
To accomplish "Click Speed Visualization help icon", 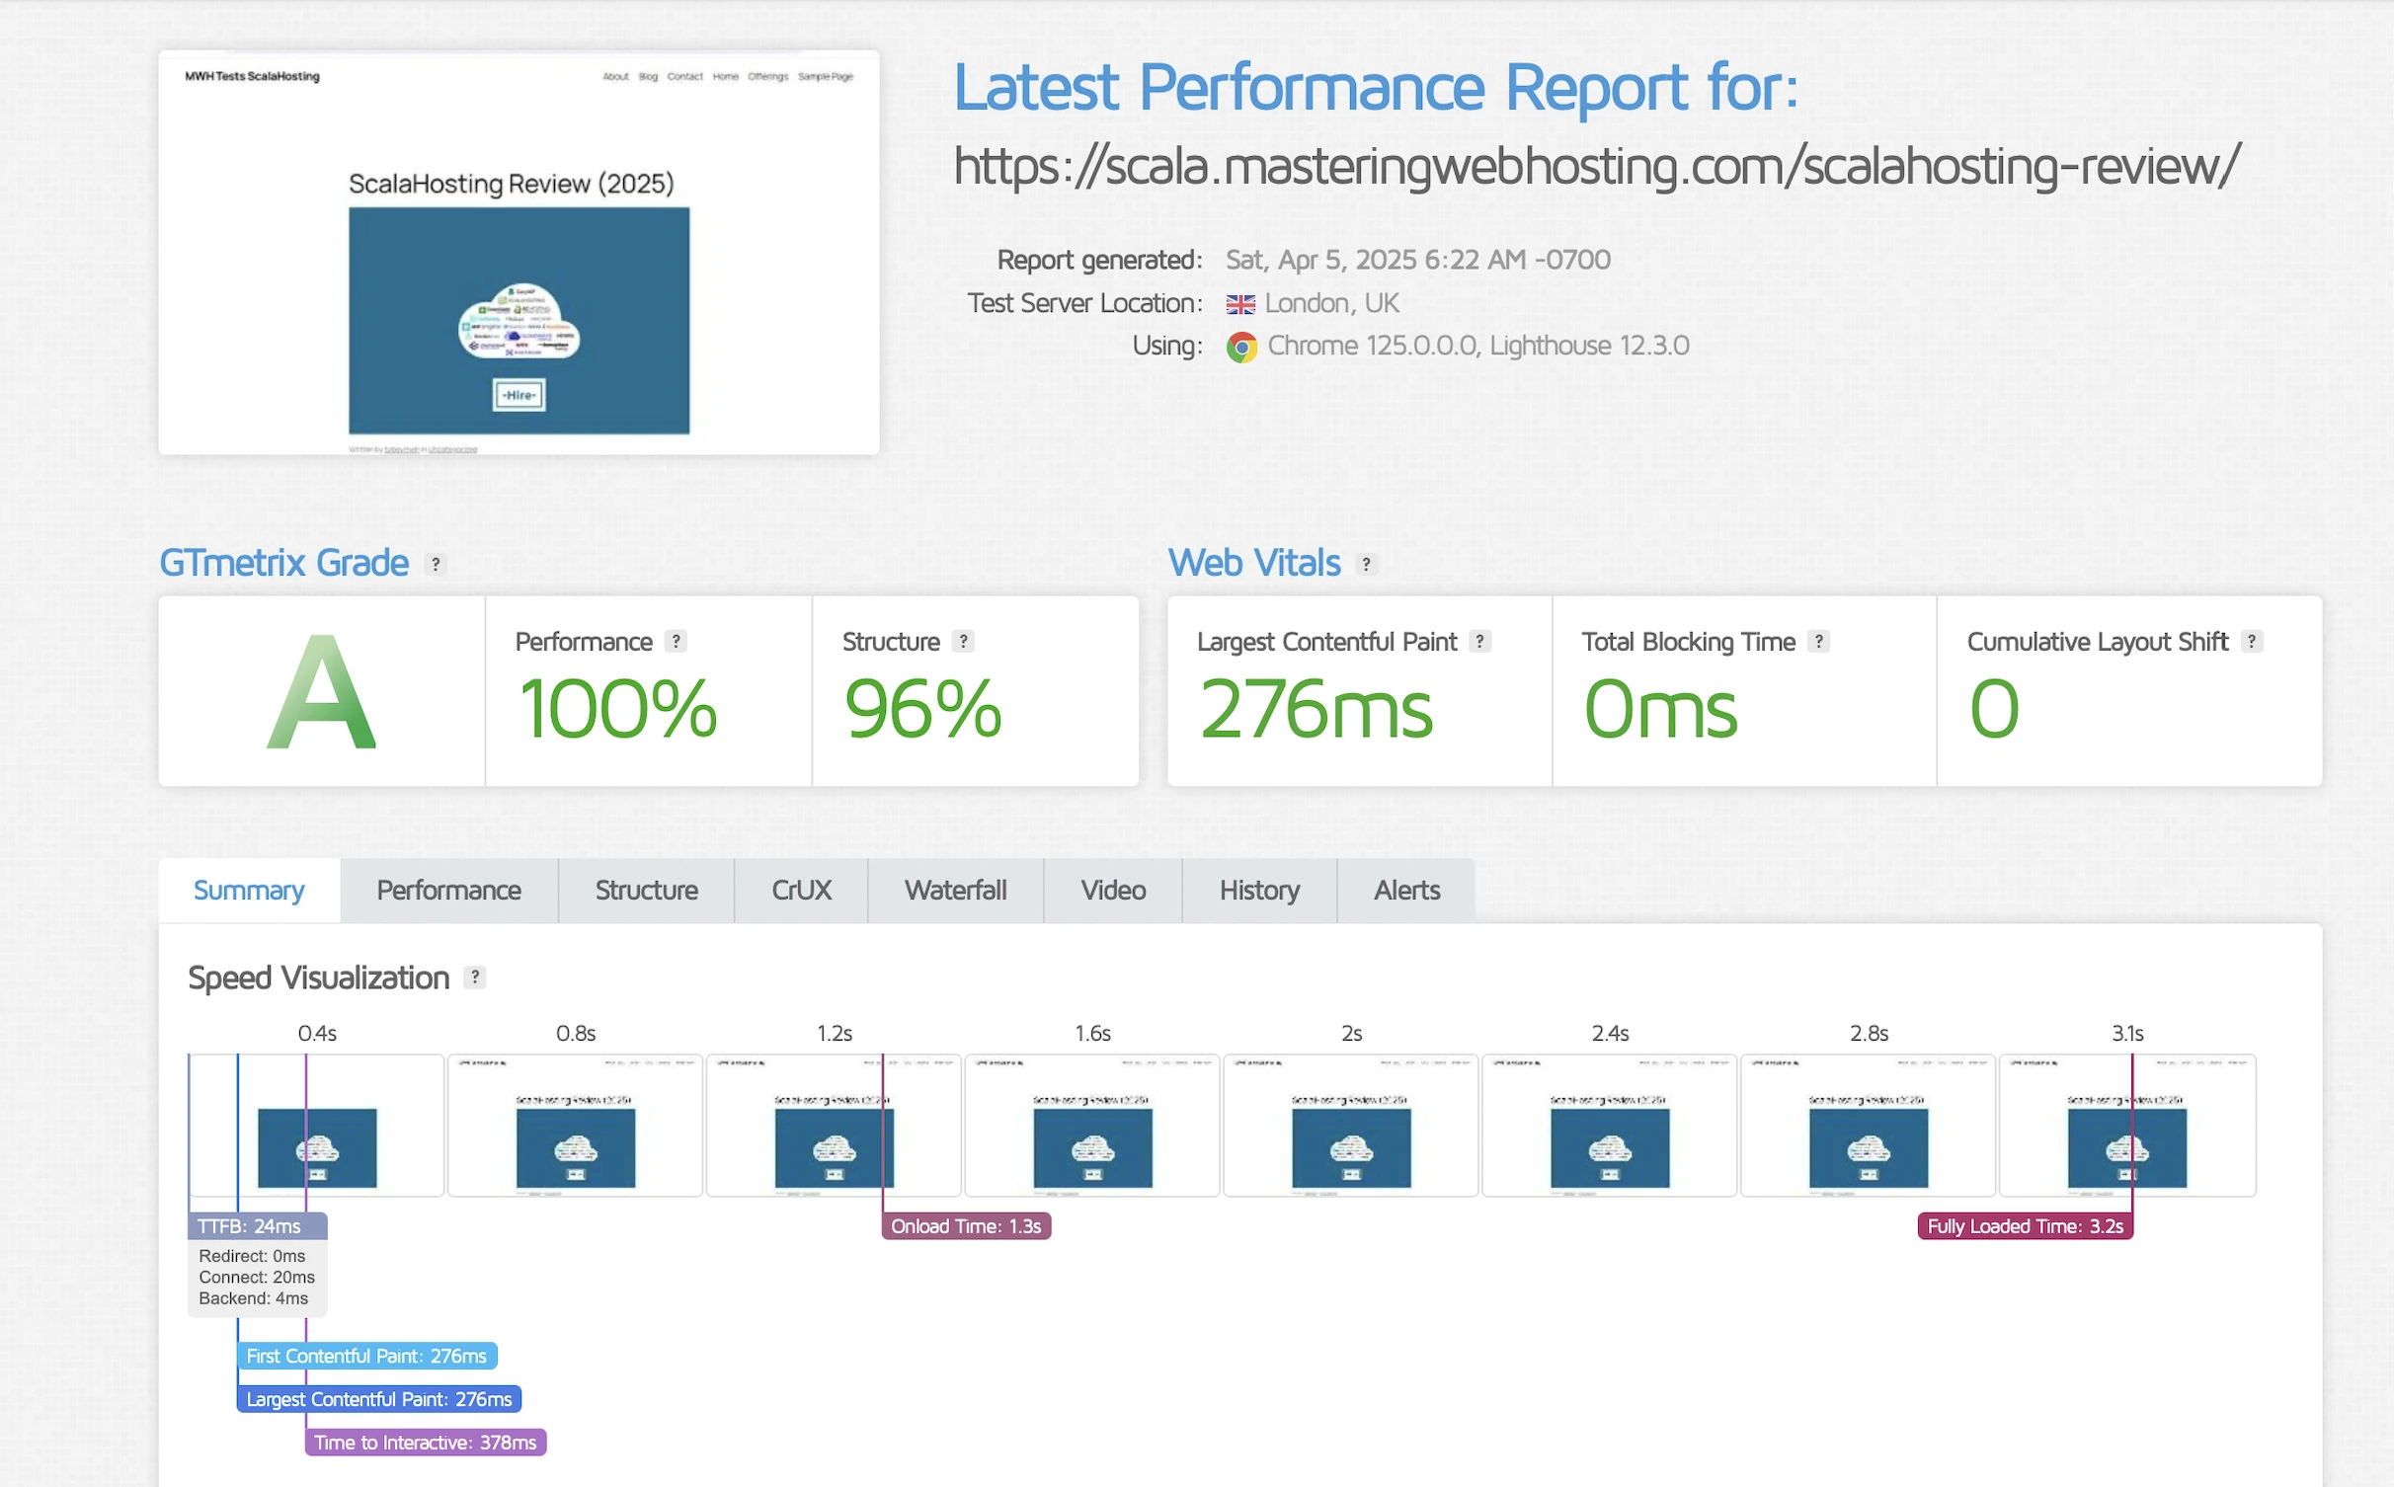I will (x=475, y=977).
